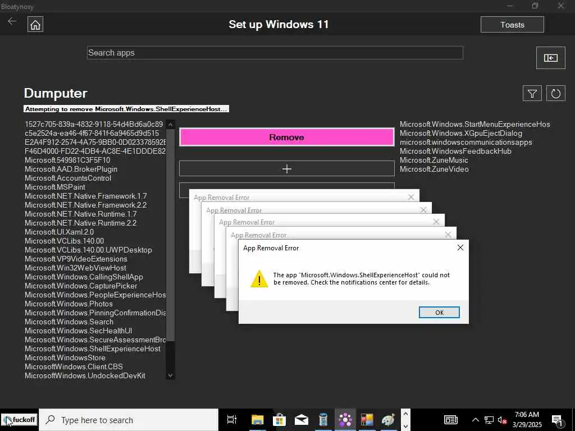Open the Mail app on taskbar
The image size is (575, 431).
(302, 420)
